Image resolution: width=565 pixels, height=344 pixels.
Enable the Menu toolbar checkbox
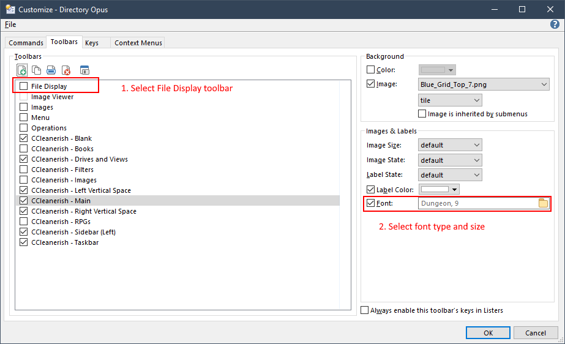pos(23,118)
